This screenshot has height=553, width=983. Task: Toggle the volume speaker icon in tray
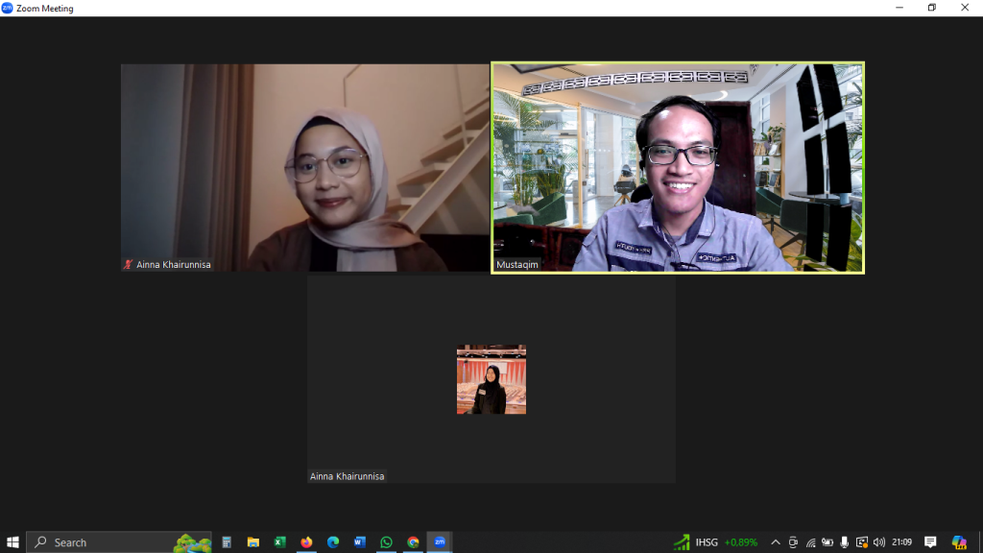[x=879, y=542]
